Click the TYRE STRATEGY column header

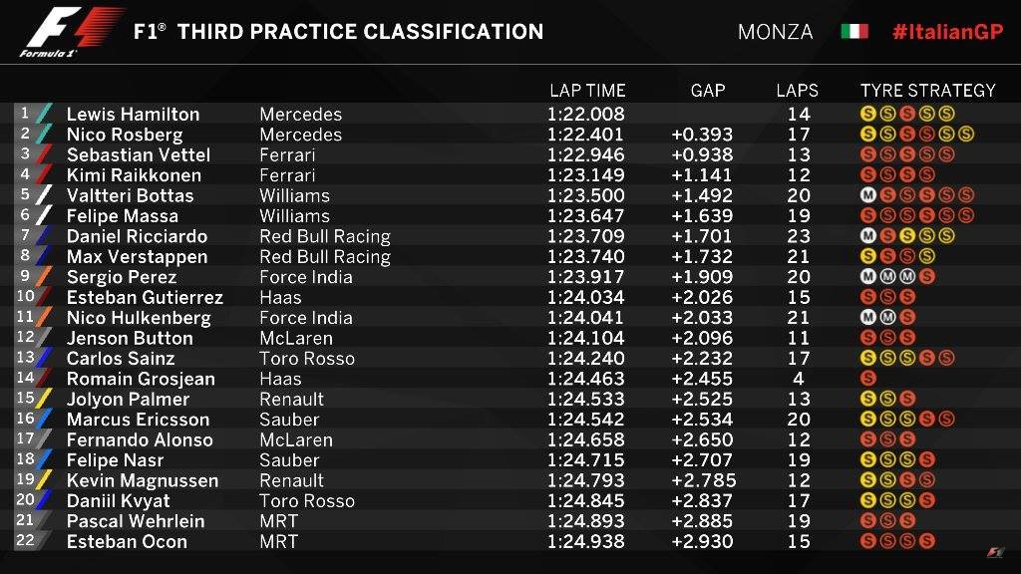(x=927, y=91)
